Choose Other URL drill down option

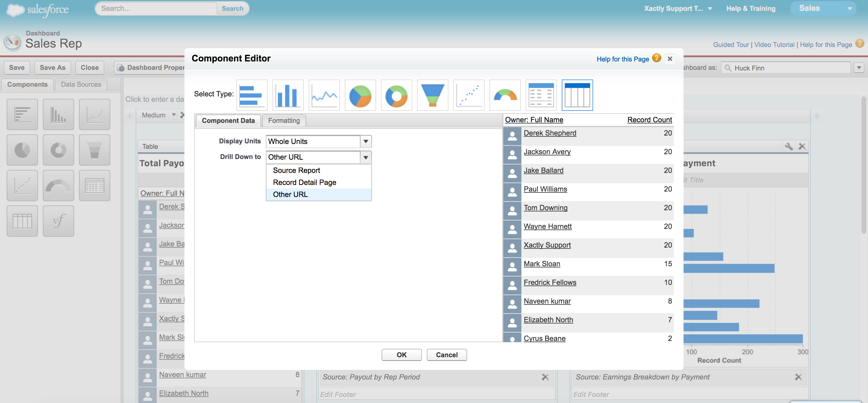pos(319,195)
